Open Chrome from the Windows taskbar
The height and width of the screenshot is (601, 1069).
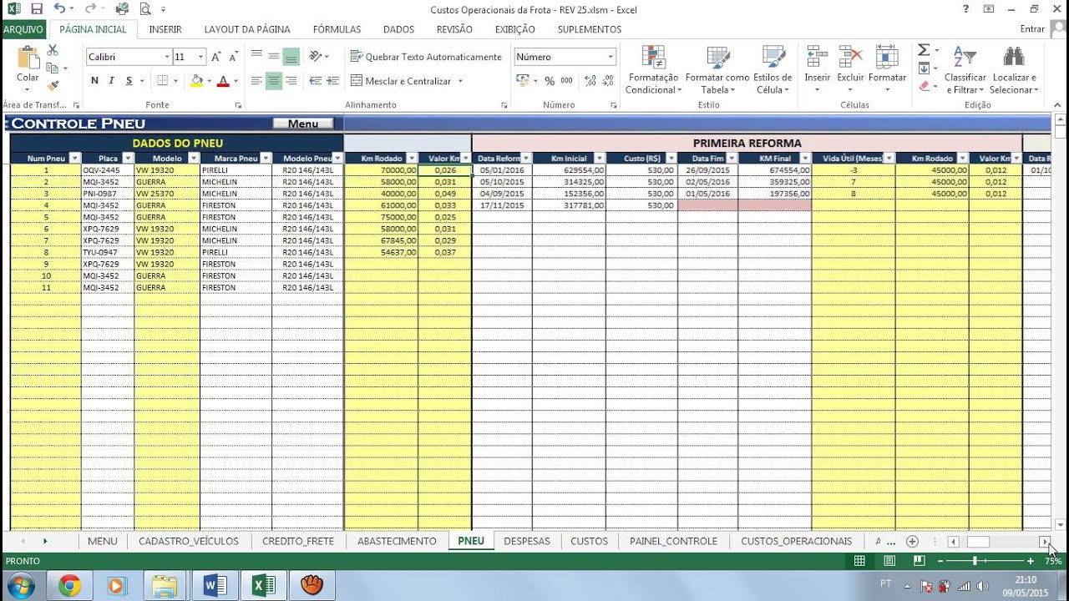coord(69,586)
